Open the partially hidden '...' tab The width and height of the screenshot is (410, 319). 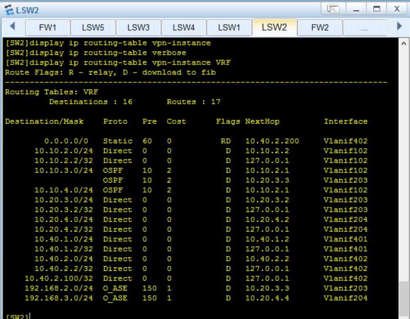point(365,27)
